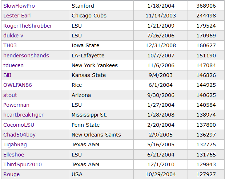View the heartbreakTiger user profile
This screenshot has width=225, height=179.
24,115
